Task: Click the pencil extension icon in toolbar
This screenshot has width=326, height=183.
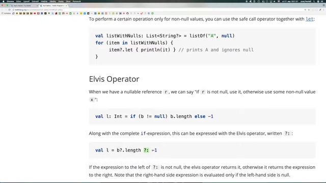Action: pos(320,10)
